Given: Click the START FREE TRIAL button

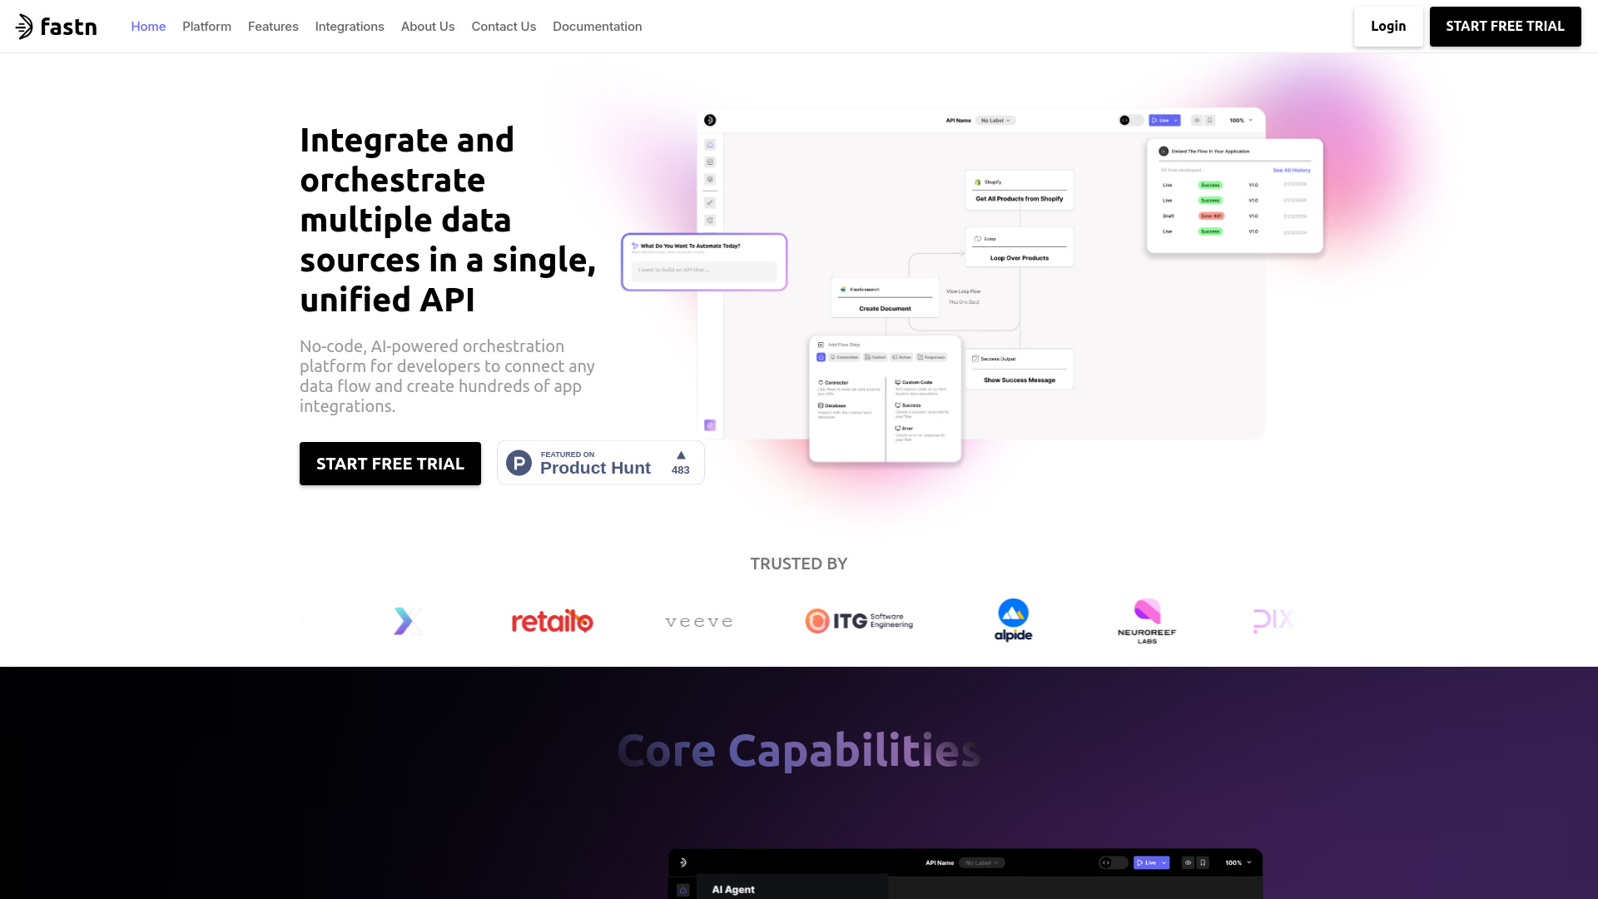Looking at the screenshot, I should [1505, 27].
